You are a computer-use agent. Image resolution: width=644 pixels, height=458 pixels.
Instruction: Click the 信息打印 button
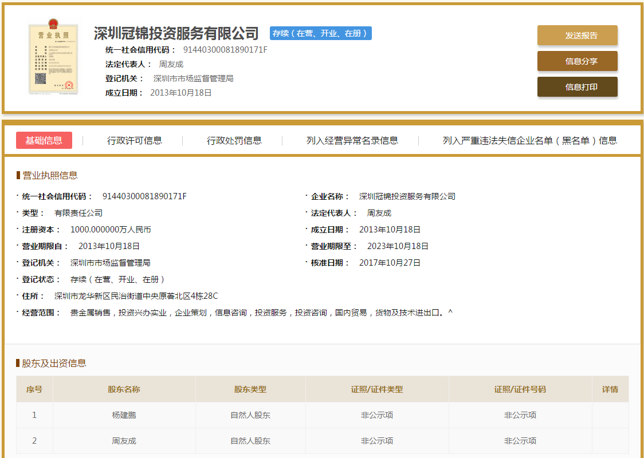tap(577, 86)
